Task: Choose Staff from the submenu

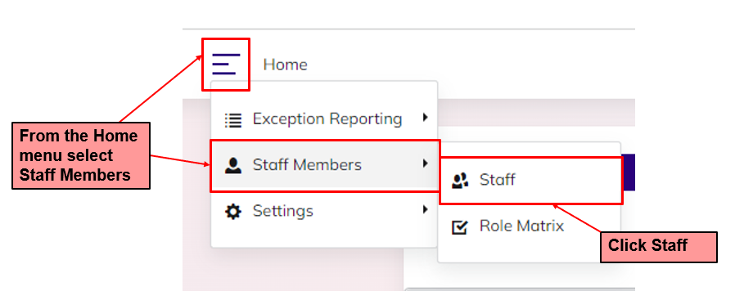Action: pyautogui.click(x=530, y=180)
